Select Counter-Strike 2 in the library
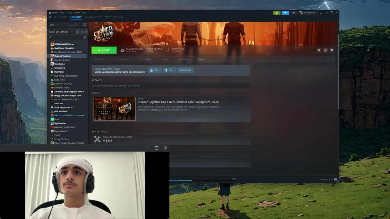The image size is (390, 219). click(x=62, y=60)
